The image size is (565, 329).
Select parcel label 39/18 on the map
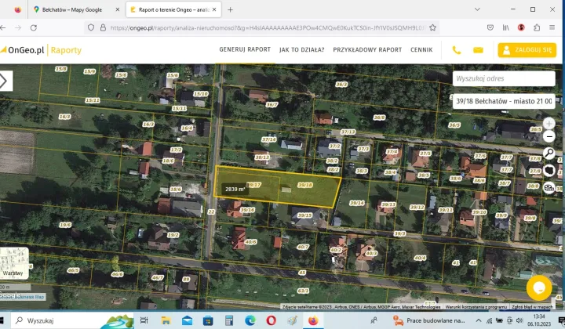coord(305,185)
